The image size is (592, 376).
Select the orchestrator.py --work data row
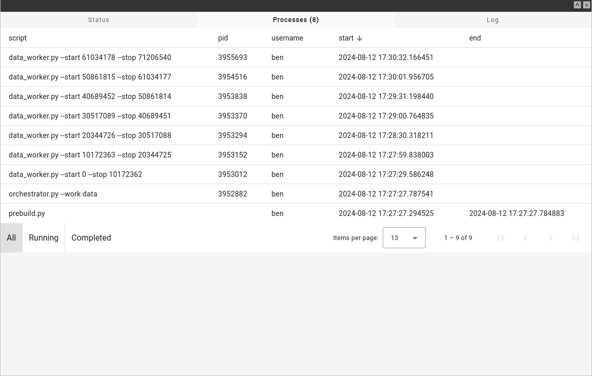(x=154, y=194)
